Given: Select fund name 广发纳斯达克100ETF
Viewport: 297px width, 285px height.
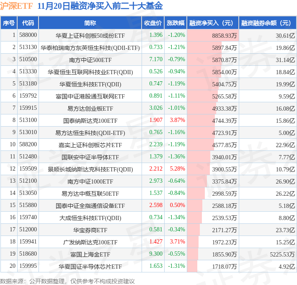Looking at the screenshot, I should [90, 242].
